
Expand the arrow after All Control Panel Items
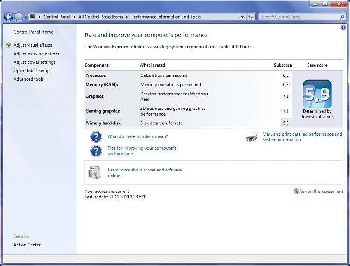[127, 17]
